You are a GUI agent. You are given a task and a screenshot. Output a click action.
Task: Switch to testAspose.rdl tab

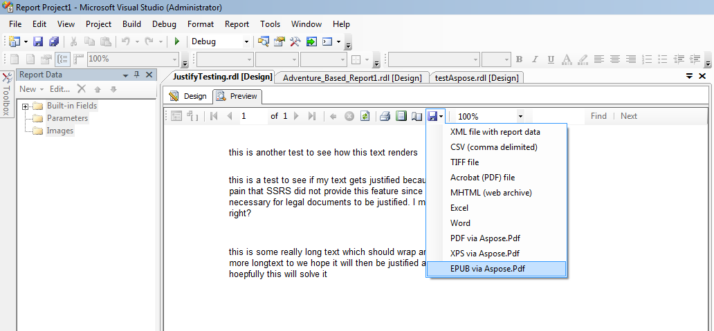[x=477, y=78]
